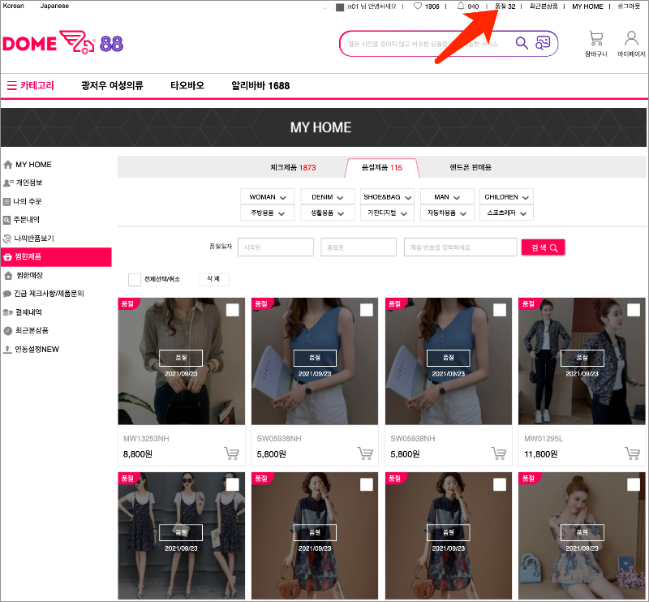Viewport: 649px width, 602px height.
Task: Click cart icon for MW01295L product
Action: point(632,454)
